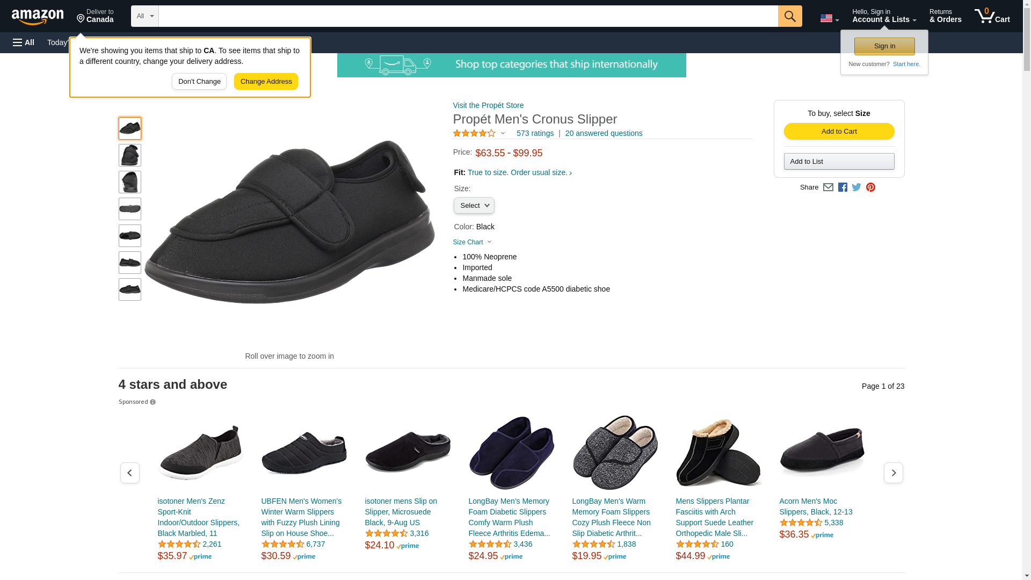Open Returns & Orders
Image resolution: width=1031 pixels, height=580 pixels.
tap(945, 16)
